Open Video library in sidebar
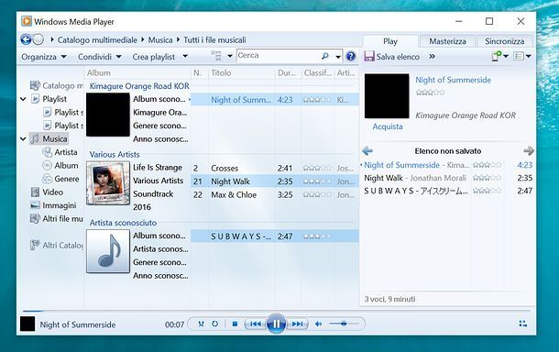The height and width of the screenshot is (352, 559). click(47, 192)
